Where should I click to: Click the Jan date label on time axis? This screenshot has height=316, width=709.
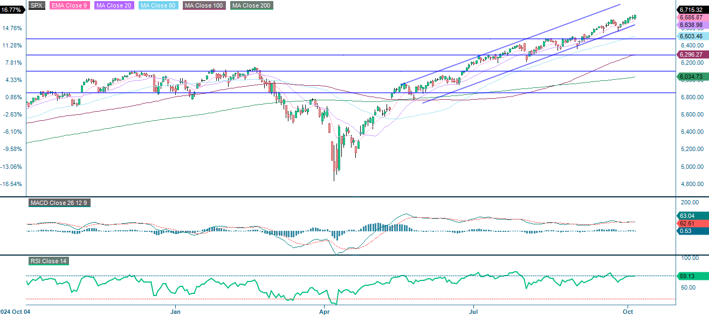[175, 312]
